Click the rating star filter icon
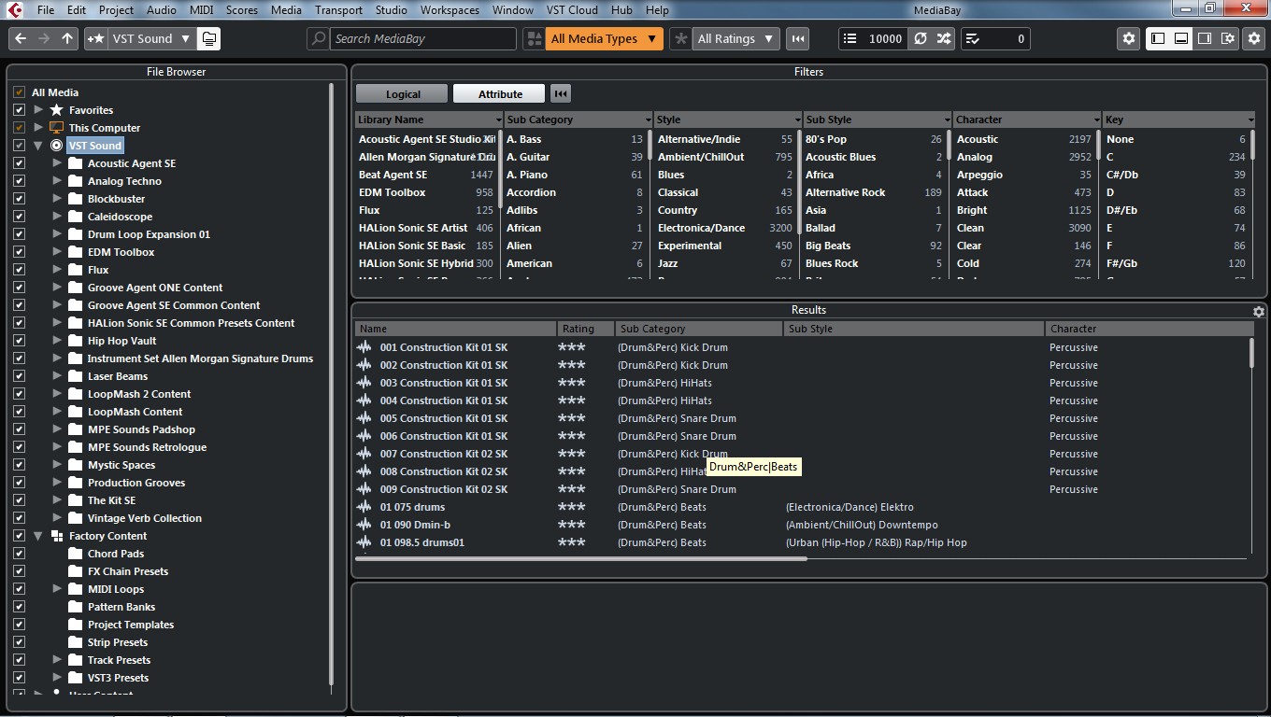Screen dimensions: 1271x717 point(681,38)
